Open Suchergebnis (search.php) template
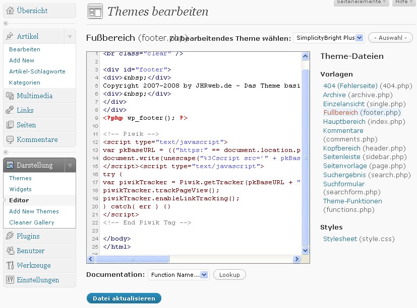The image size is (417, 308). [x=344, y=175]
